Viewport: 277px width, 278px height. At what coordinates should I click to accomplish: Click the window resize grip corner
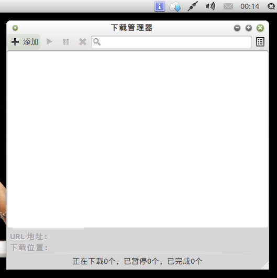point(265,266)
